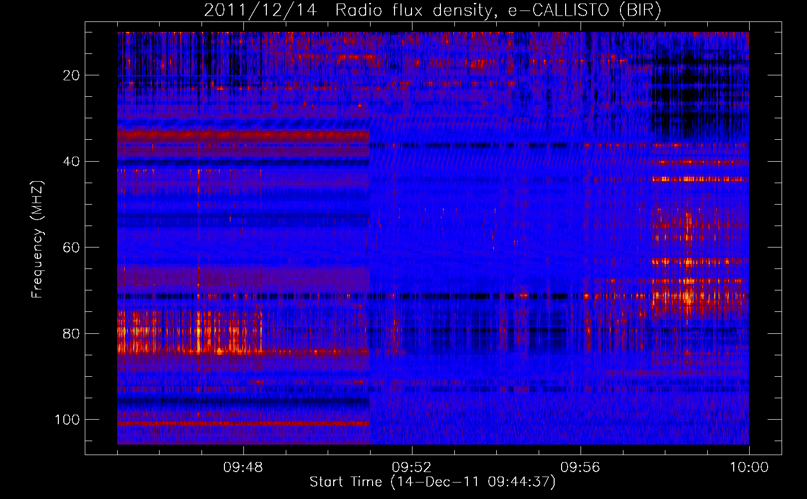Screen dimensions: 807x499
Task: Click the 10:00 time tick label
Action: 749,468
